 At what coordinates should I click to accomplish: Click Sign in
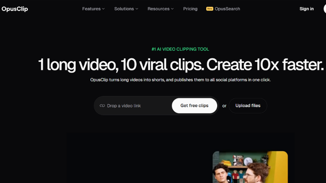click(306, 9)
